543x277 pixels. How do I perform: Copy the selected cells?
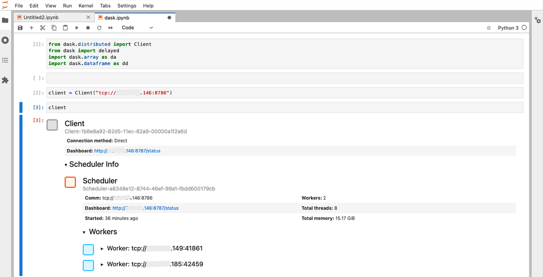point(54,28)
